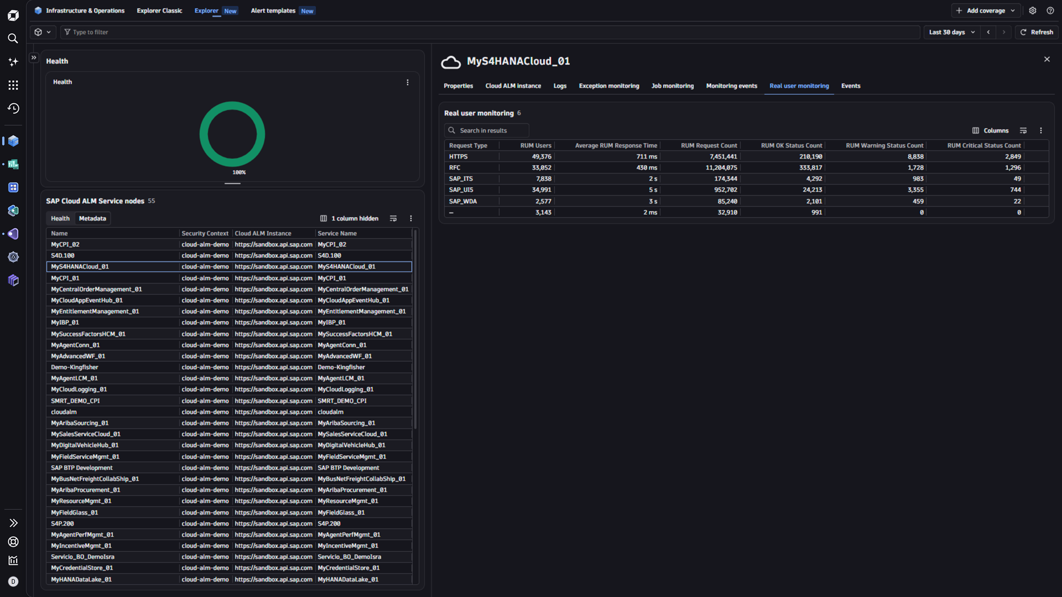This screenshot has width=1062, height=597.
Task: Open the Add coverage dropdown
Action: coord(986,11)
